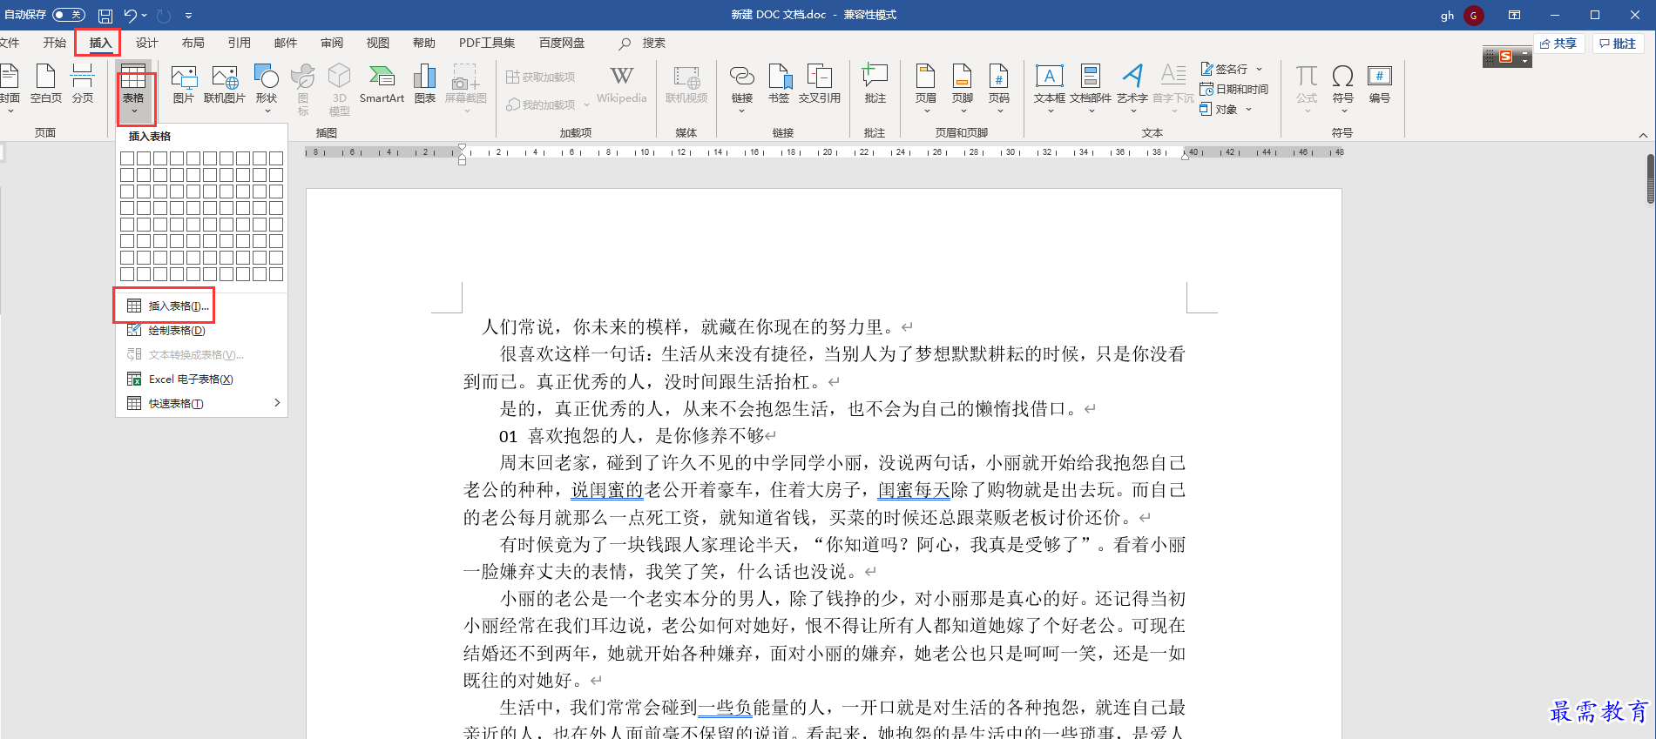Click the Save icon in title bar
This screenshot has height=739, width=1656.
(105, 16)
